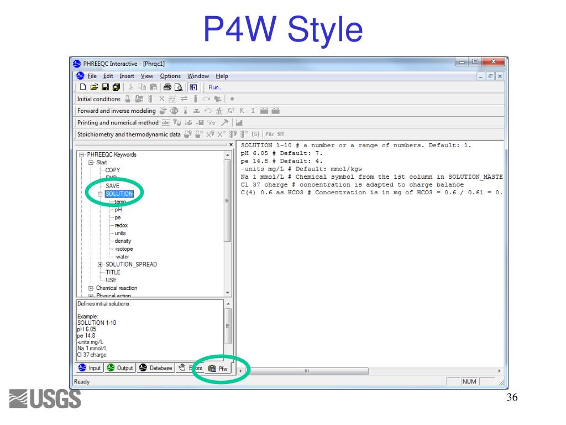Click the funnel filter icon in Printing toolbar
The image size is (566, 425).
pyautogui.click(x=211, y=122)
